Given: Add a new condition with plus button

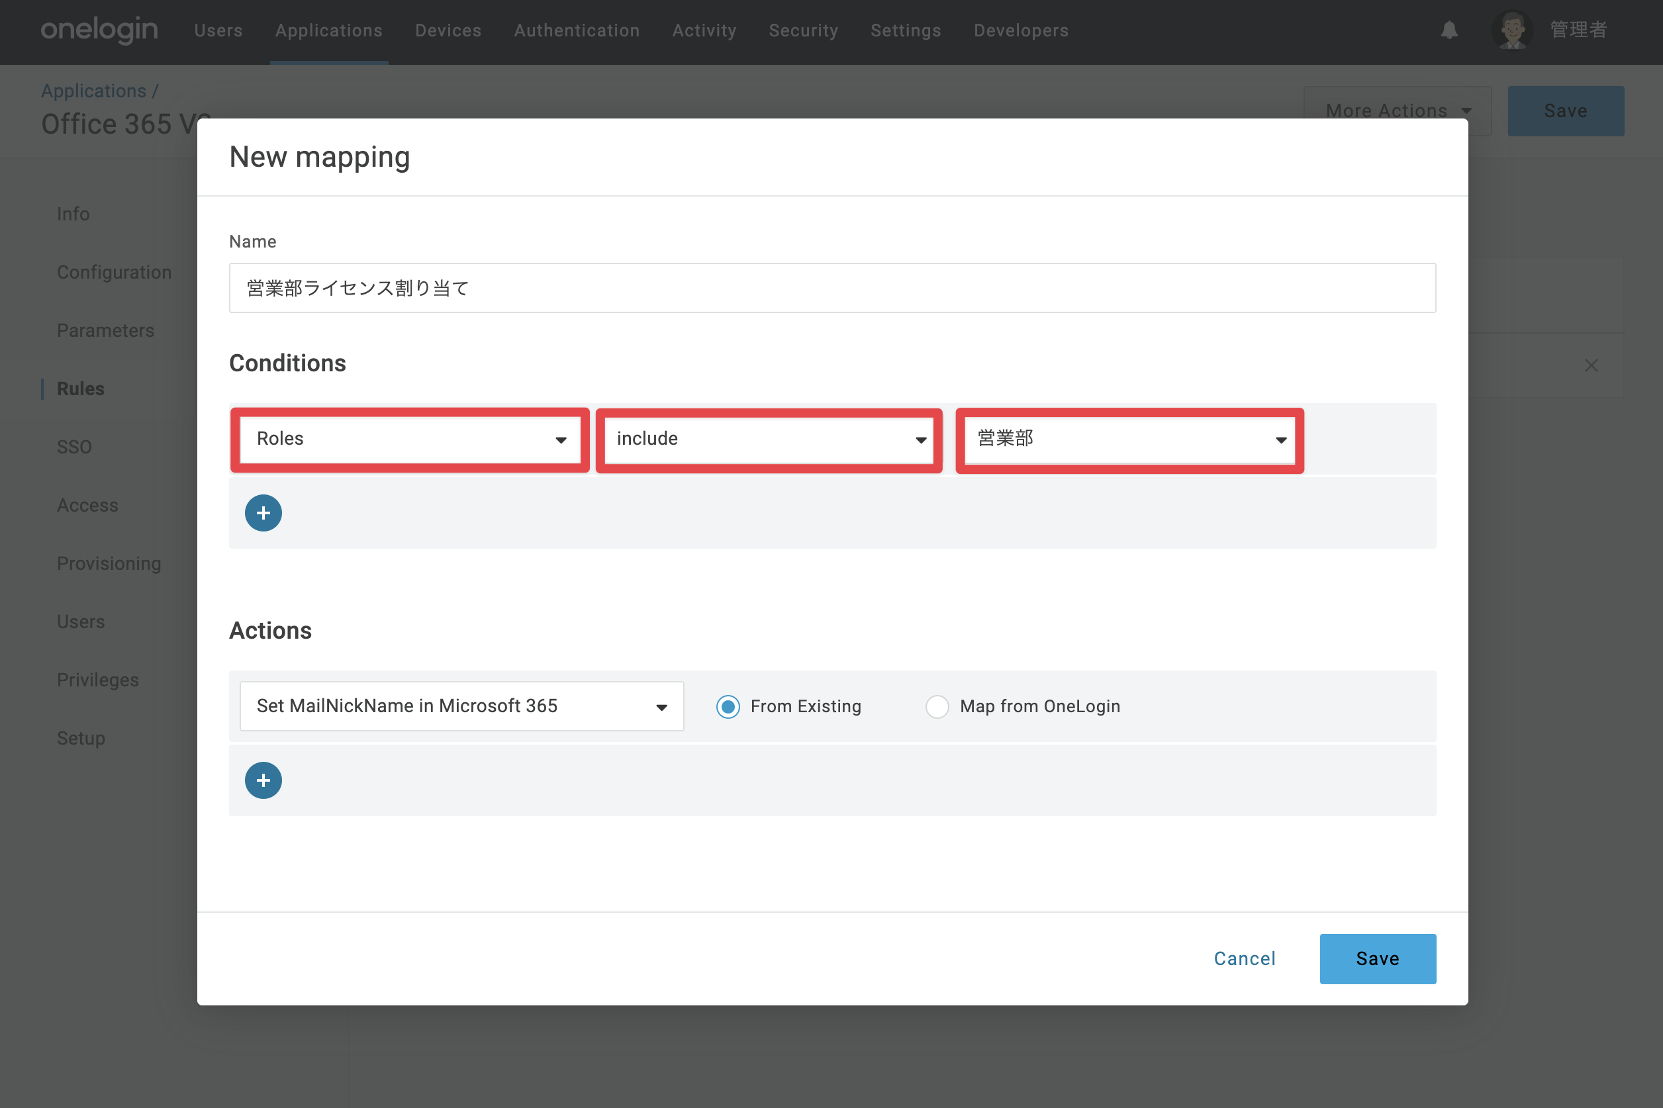Looking at the screenshot, I should click(x=263, y=513).
